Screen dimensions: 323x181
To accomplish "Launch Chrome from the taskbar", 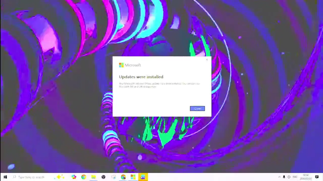I will (84, 177).
